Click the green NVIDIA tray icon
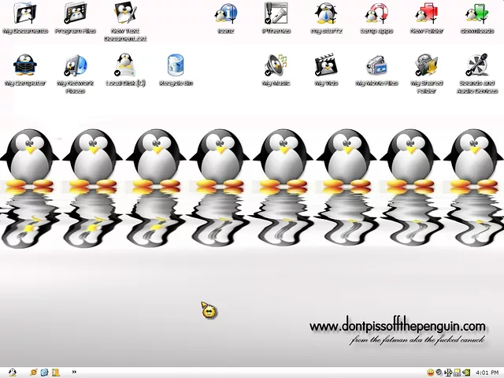Screen dimensions: 504x378 (x=466, y=372)
